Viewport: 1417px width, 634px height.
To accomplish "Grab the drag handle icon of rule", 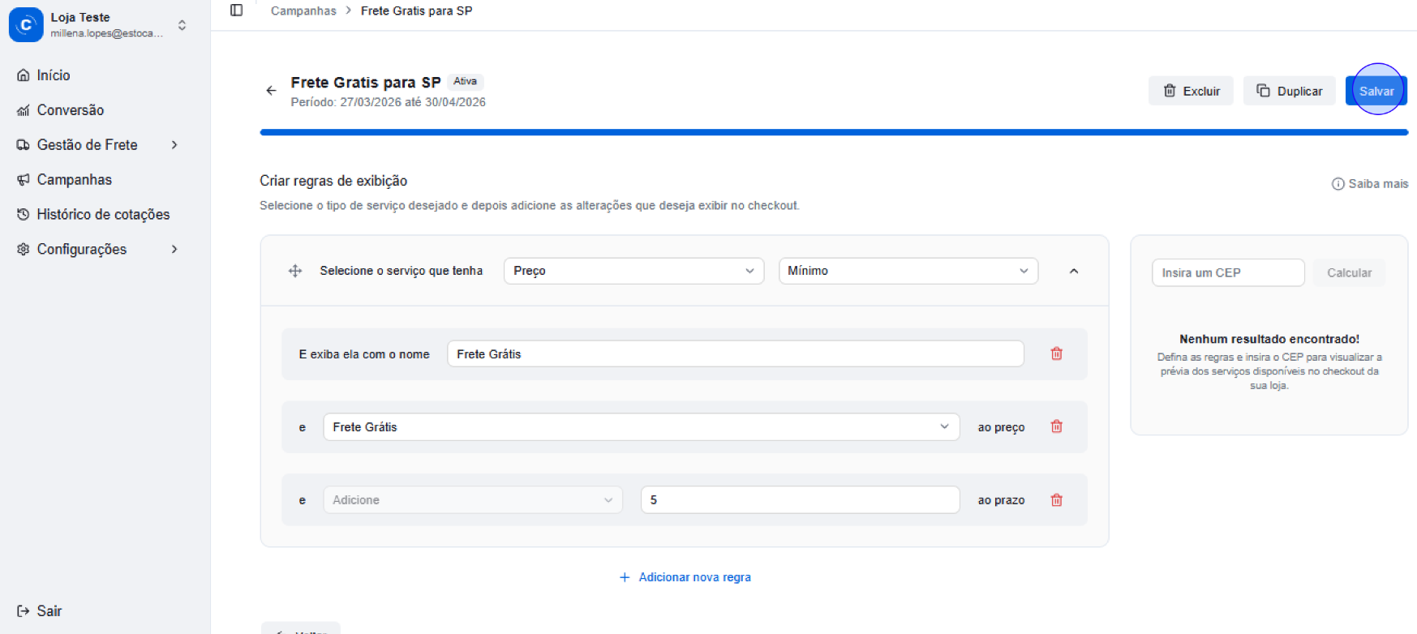I will (x=295, y=271).
